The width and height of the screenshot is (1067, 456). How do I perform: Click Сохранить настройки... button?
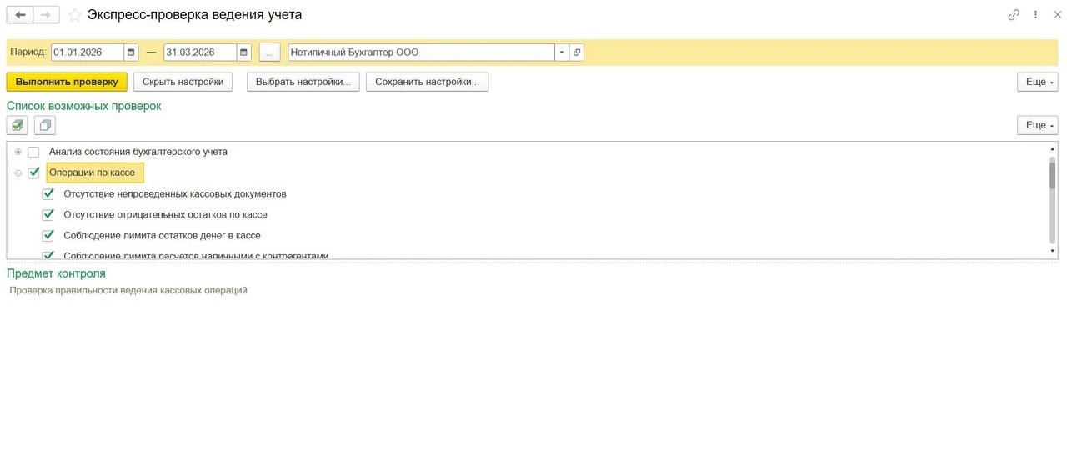(427, 82)
